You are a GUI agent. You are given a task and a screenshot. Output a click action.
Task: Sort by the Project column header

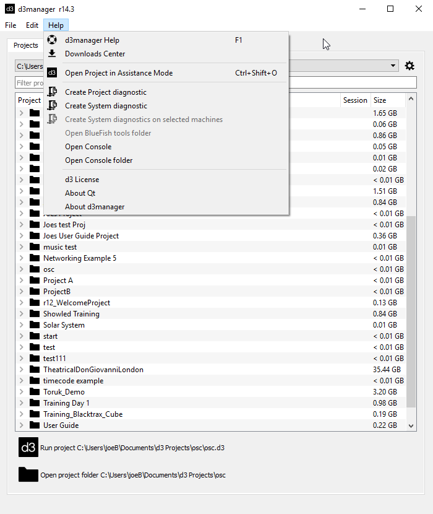29,100
